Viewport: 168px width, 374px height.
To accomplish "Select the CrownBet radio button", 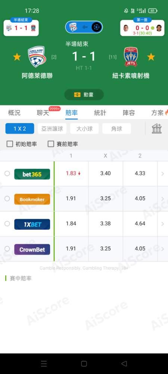I will click(x=7, y=249).
